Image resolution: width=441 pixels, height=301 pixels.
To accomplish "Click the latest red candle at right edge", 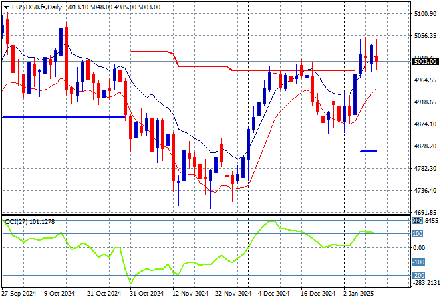I will click(x=376, y=59).
